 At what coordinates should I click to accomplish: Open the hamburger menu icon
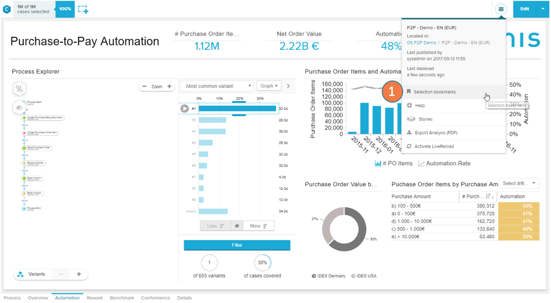click(x=501, y=9)
